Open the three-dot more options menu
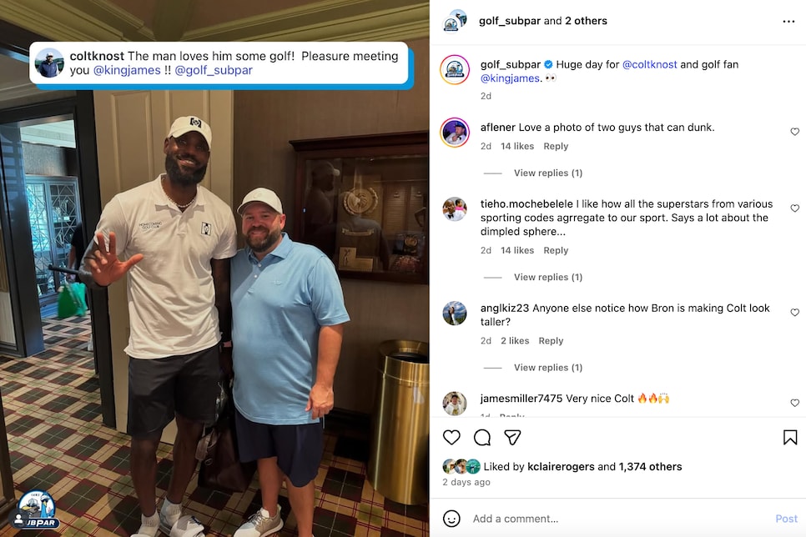The height and width of the screenshot is (537, 806). coord(788,22)
